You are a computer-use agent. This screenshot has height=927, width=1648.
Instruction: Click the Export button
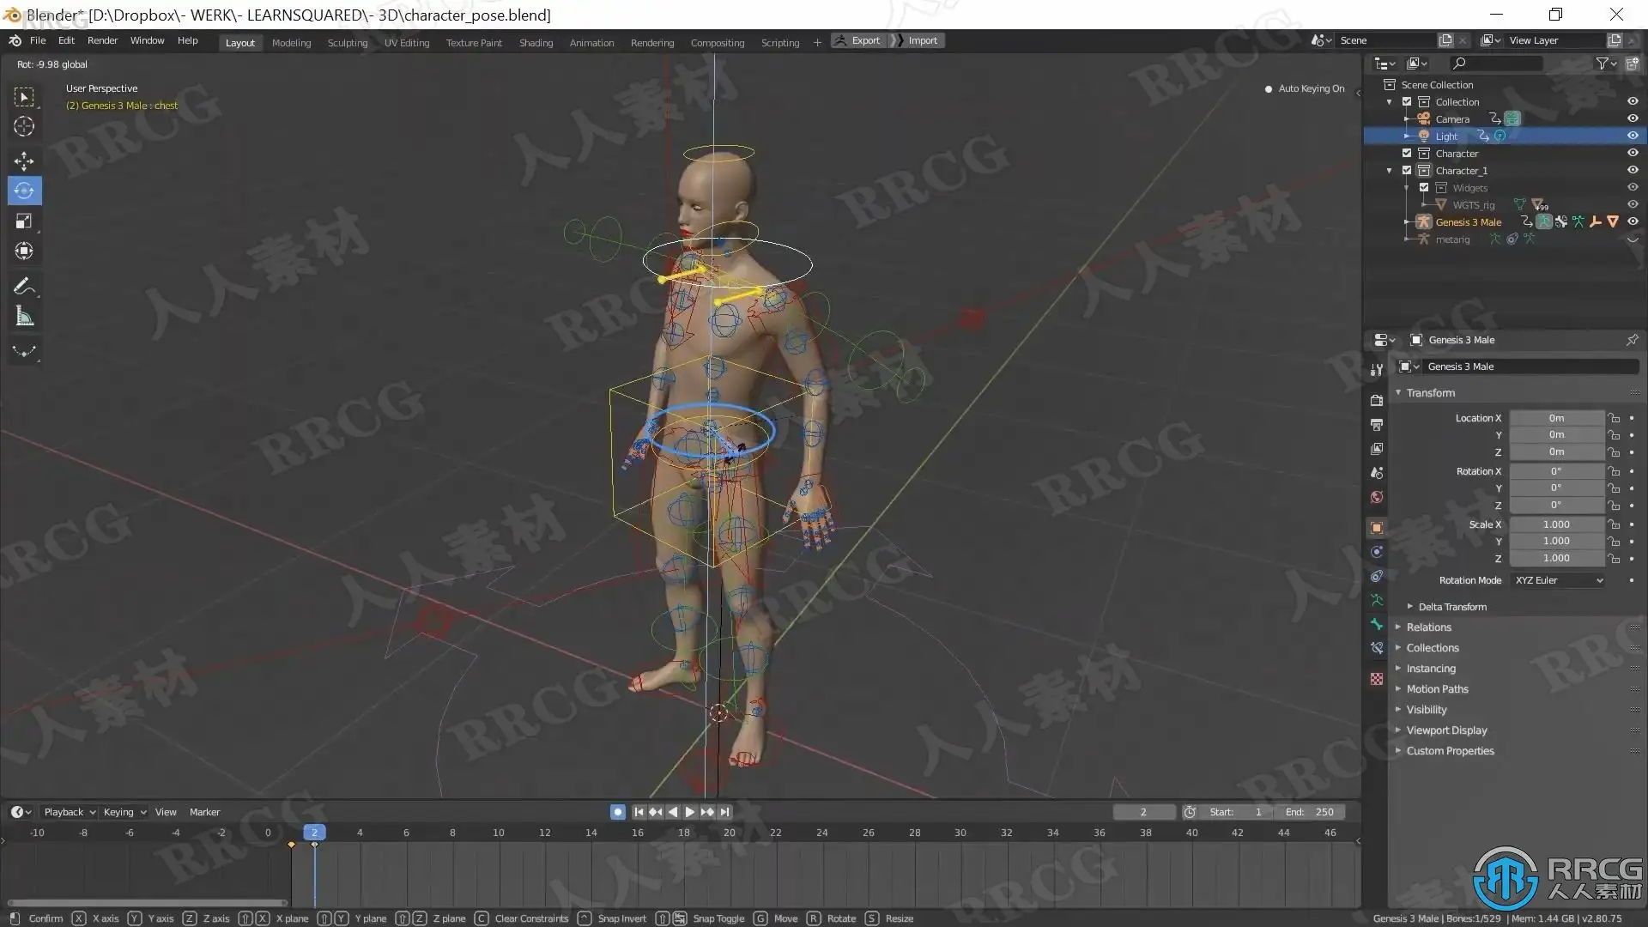point(858,40)
